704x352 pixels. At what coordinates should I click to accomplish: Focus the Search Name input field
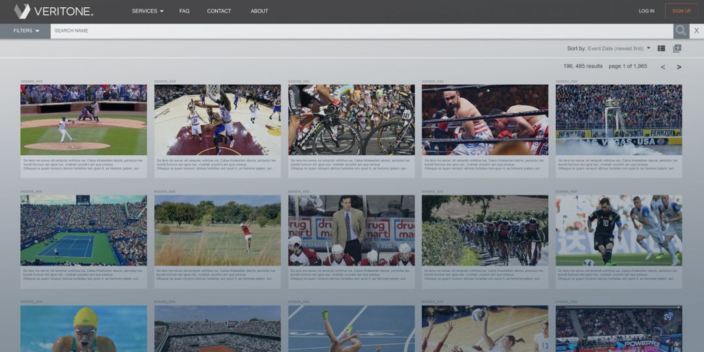pos(361,31)
